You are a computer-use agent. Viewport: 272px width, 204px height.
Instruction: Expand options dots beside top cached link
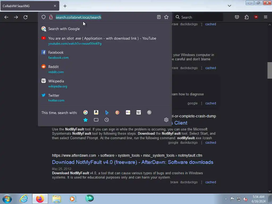click(x=202, y=24)
